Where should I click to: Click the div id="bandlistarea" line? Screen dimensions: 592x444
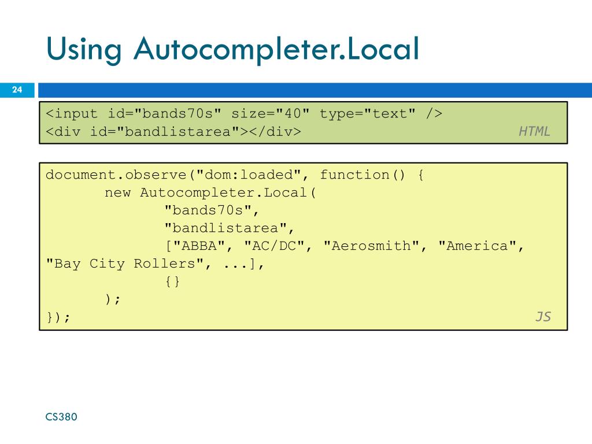coord(173,131)
